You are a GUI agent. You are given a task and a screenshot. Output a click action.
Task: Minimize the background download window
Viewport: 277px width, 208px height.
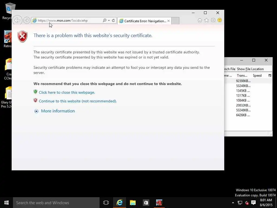click(x=242, y=60)
